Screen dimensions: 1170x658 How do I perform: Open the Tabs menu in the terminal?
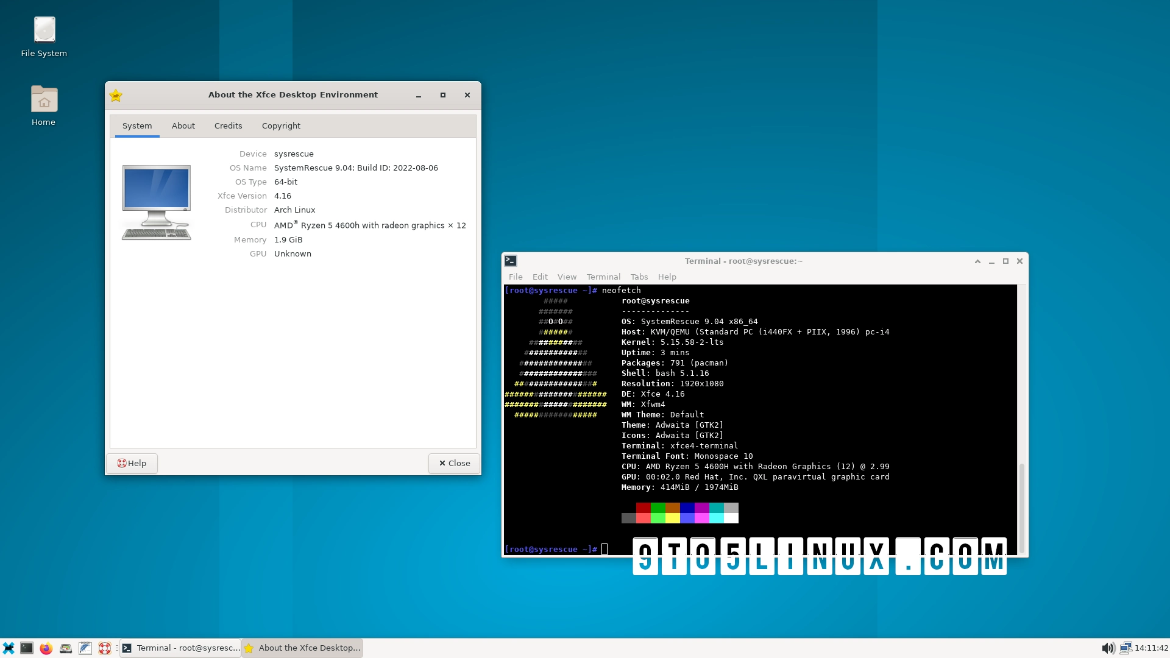tap(639, 277)
